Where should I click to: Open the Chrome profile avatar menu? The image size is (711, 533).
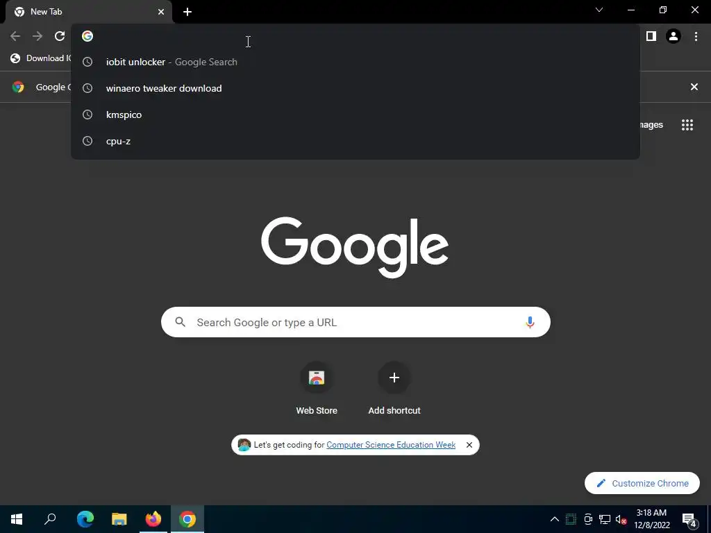[x=674, y=36]
